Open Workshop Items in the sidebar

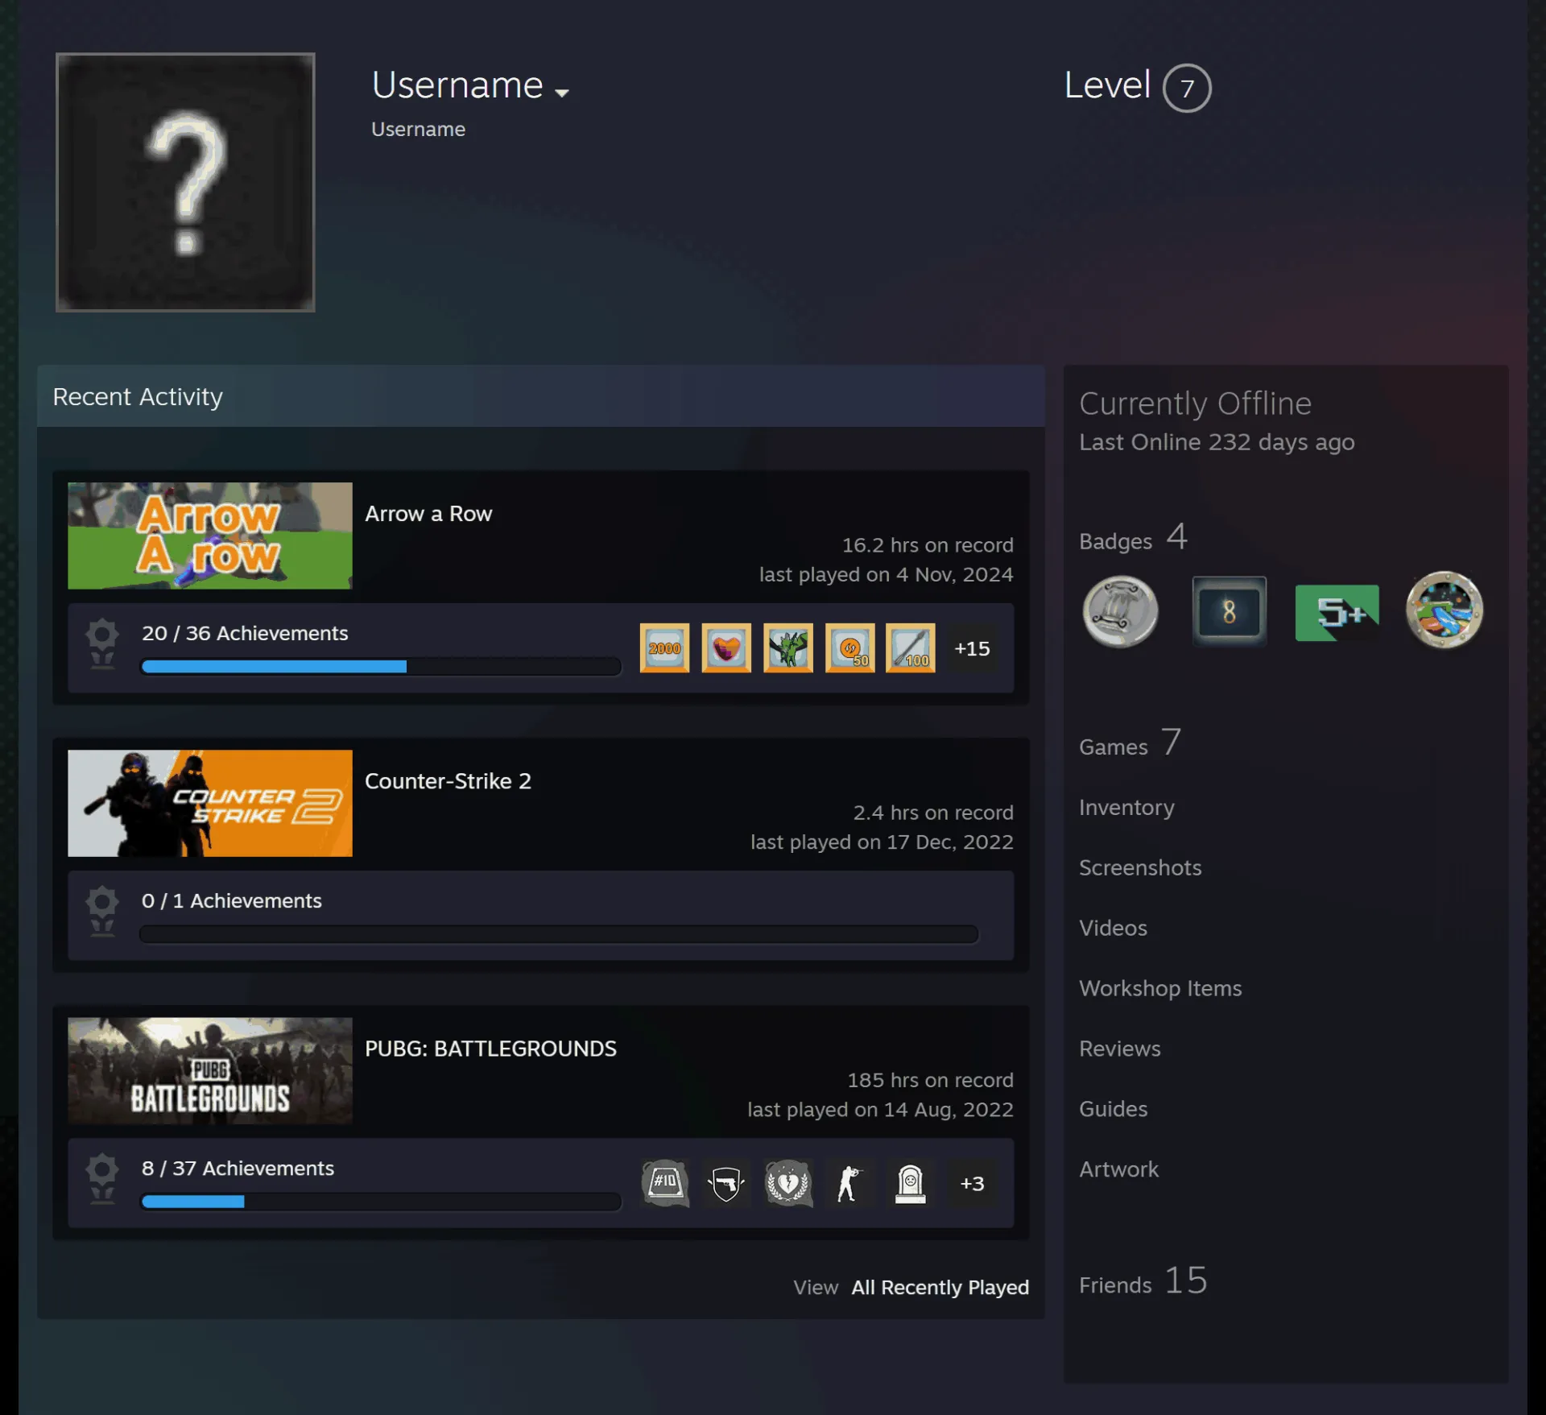(x=1160, y=988)
